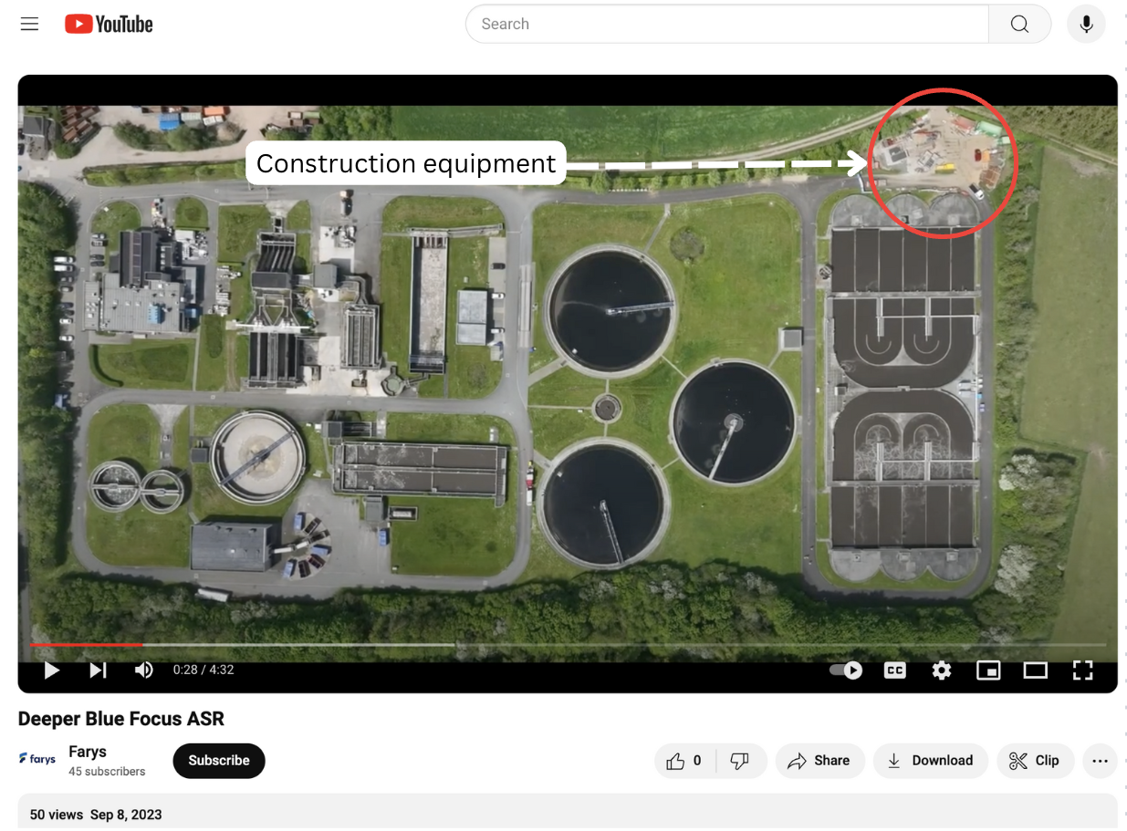This screenshot has width=1127, height=831.
Task: Dislike the video with thumbs down
Action: coord(740,761)
